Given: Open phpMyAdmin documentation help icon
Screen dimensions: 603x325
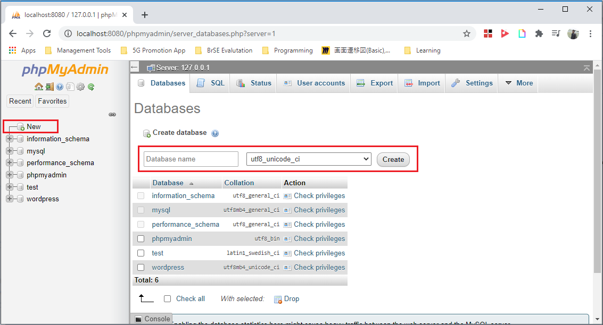Looking at the screenshot, I should [60, 87].
